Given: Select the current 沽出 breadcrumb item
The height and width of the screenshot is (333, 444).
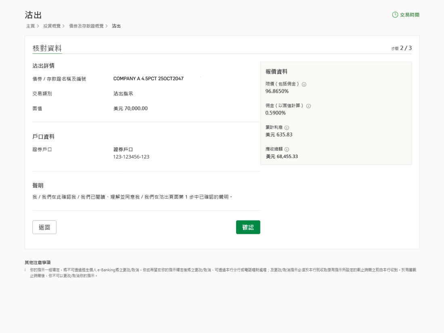Looking at the screenshot, I should (116, 26).
